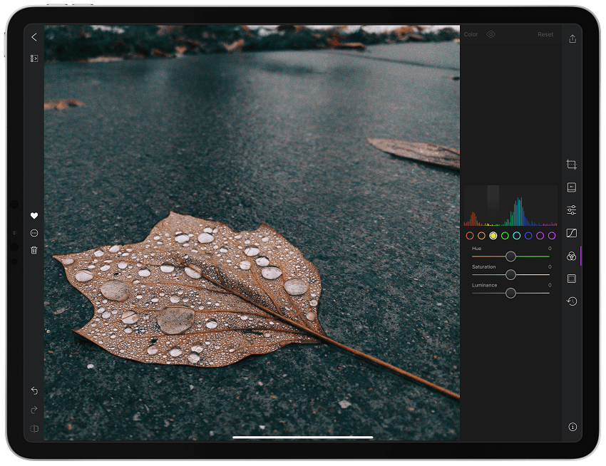606x466 pixels.
Task: Move this photo to trash
Action: point(34,250)
